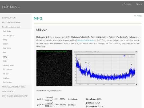
Task: Click the ERASMUS + site title
Action: 11,7
